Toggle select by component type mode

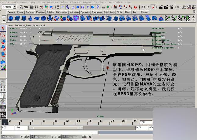point(51,7)
